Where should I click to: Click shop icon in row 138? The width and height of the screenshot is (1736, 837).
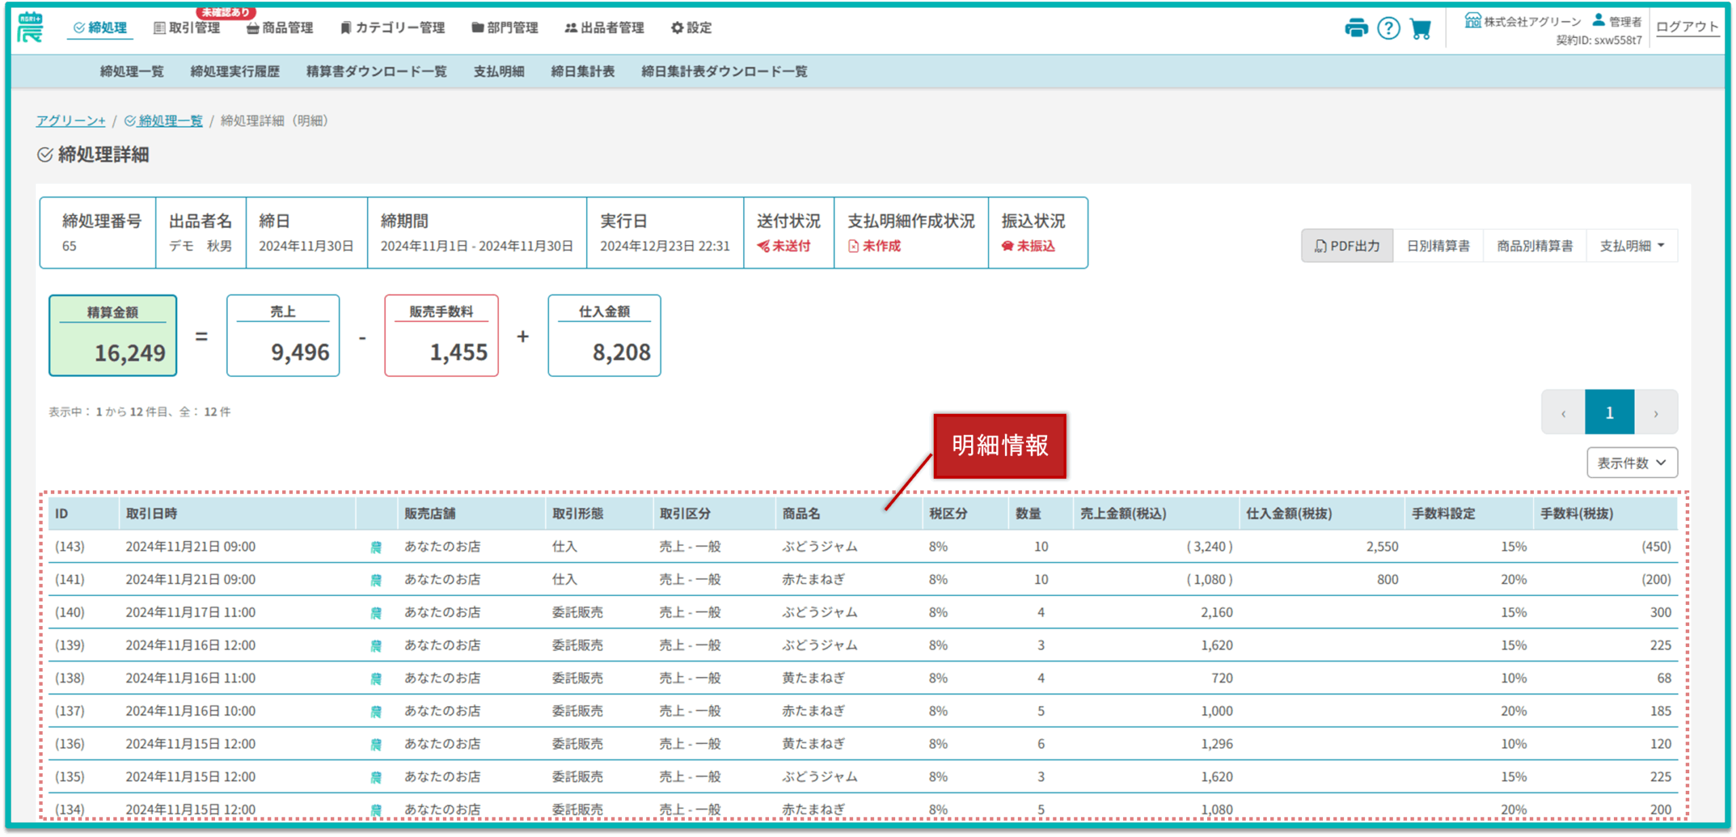pyautogui.click(x=376, y=679)
